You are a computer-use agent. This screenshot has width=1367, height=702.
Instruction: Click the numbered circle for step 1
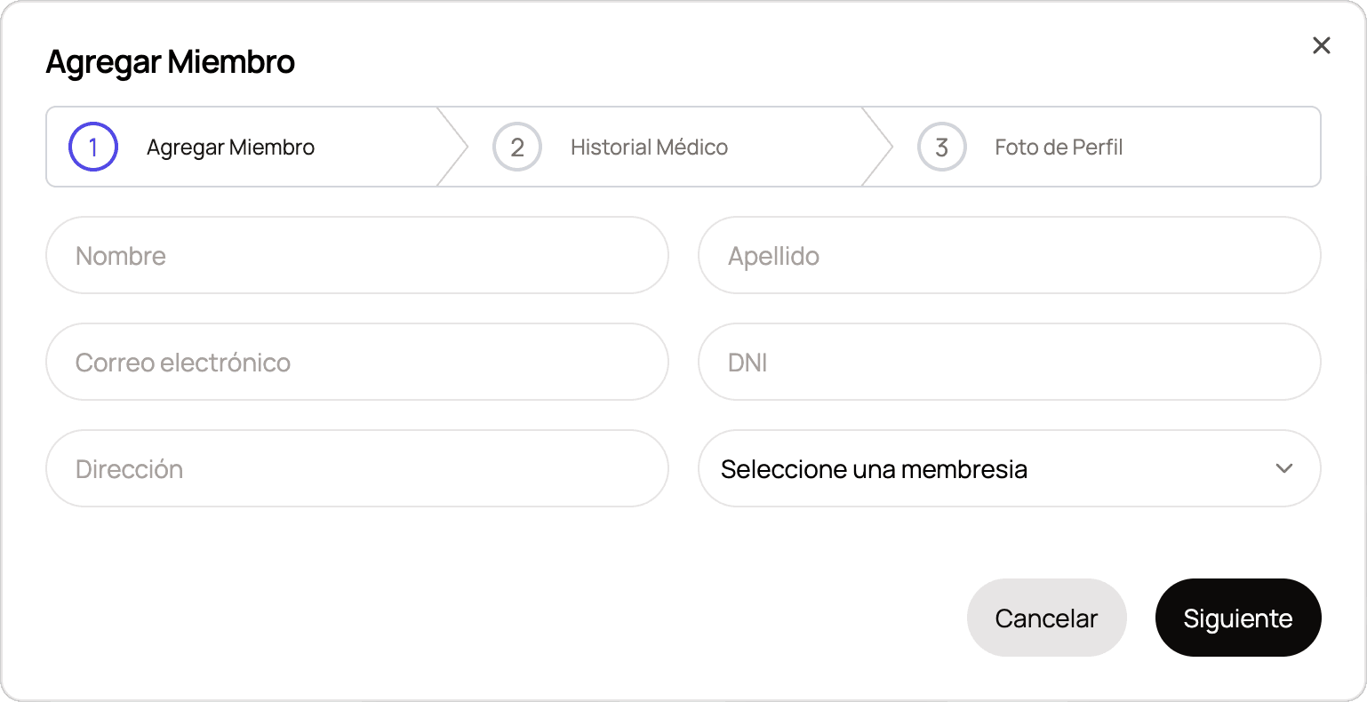click(x=92, y=147)
